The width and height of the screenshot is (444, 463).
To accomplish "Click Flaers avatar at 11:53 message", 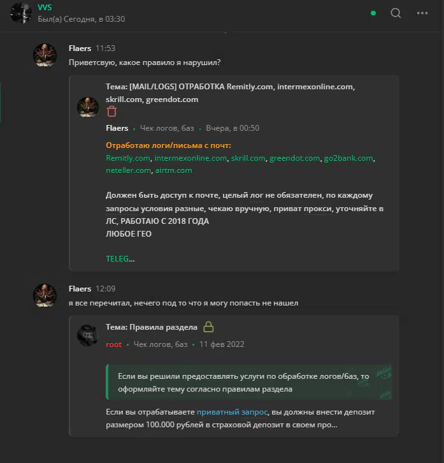I will [x=45, y=55].
